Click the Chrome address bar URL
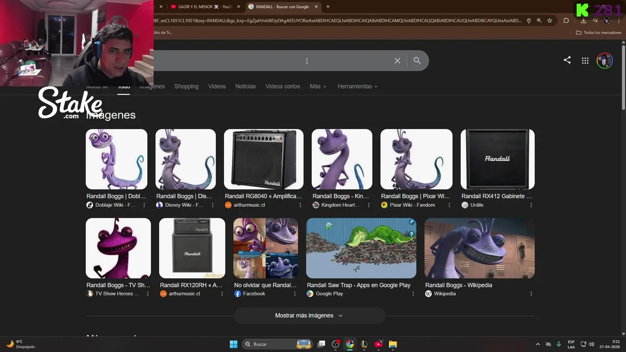 (x=338, y=21)
